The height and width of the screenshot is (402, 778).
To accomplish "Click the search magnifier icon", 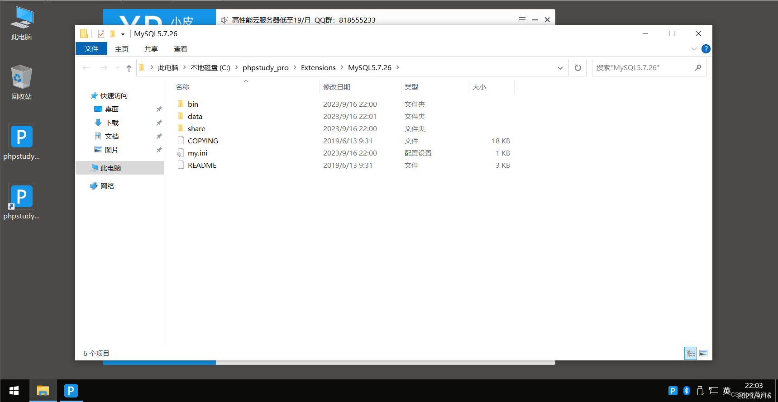I will pos(698,68).
